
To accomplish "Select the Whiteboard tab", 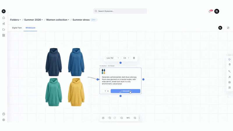I will click(30, 28).
